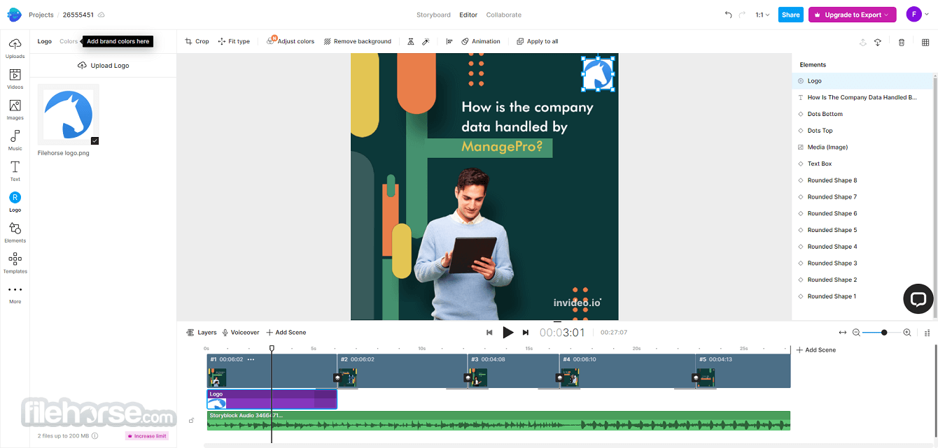Screen dimensions: 938x448
Task: Open aspect ratio 1:1 dropdown
Action: pos(762,15)
